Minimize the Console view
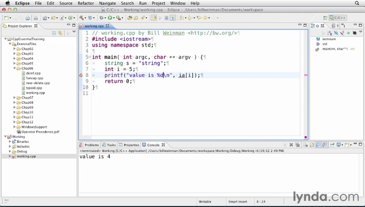 pyautogui.click(x=355, y=144)
